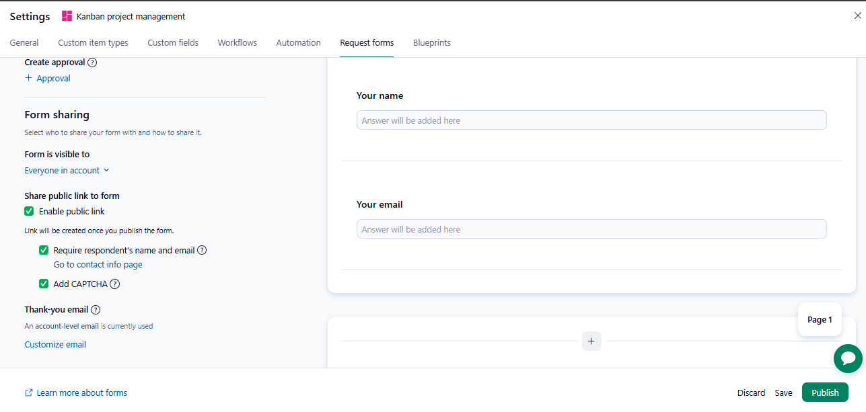Click the plus icon before Approval

(29, 78)
